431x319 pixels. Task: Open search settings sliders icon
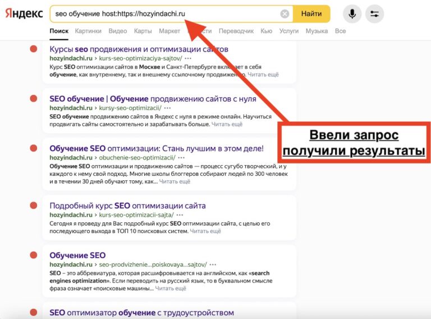[x=374, y=13]
